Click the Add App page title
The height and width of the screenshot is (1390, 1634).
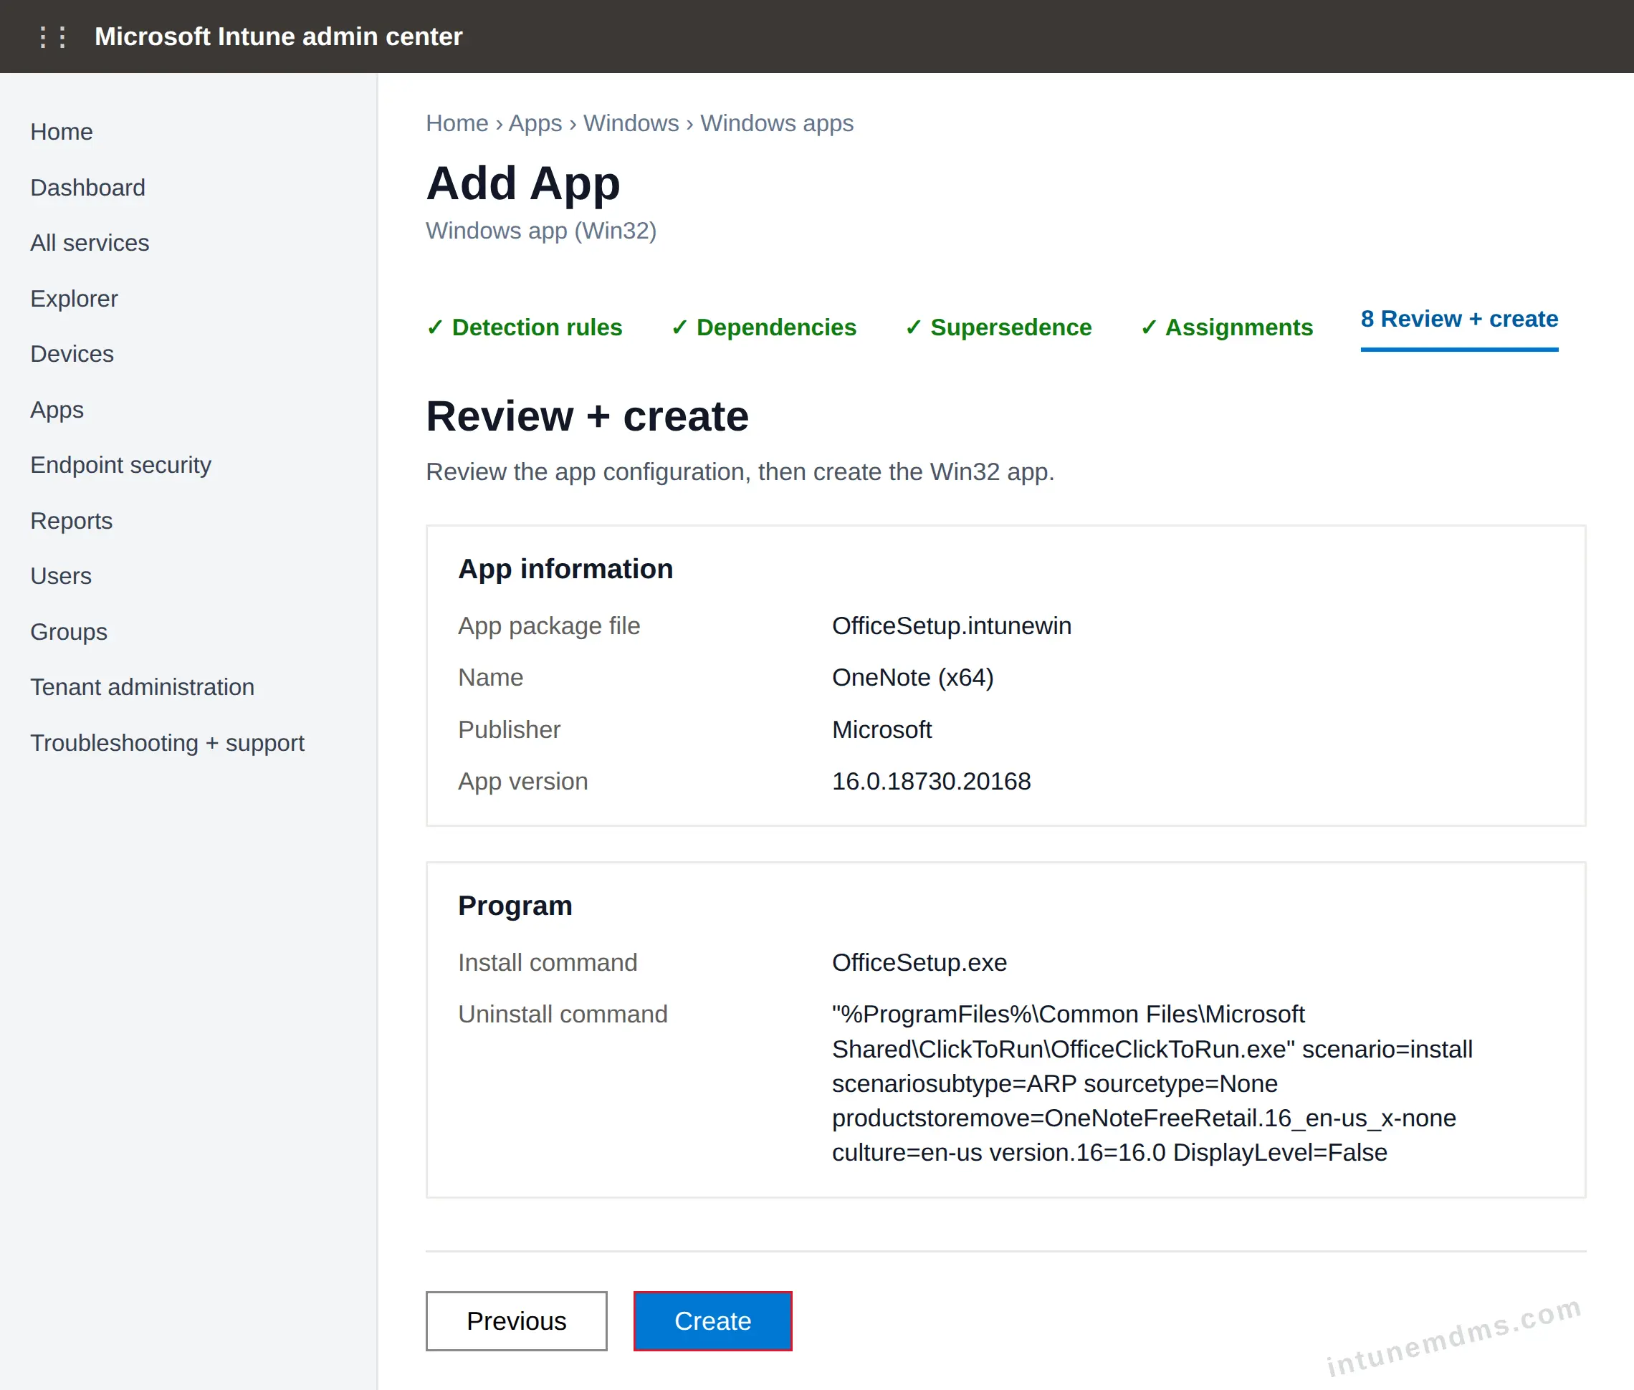[523, 183]
